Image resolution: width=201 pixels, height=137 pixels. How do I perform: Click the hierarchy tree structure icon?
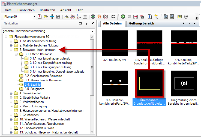[66, 17]
